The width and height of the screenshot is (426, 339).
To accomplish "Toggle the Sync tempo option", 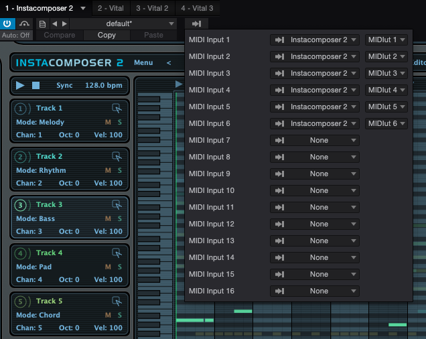I will [x=64, y=85].
